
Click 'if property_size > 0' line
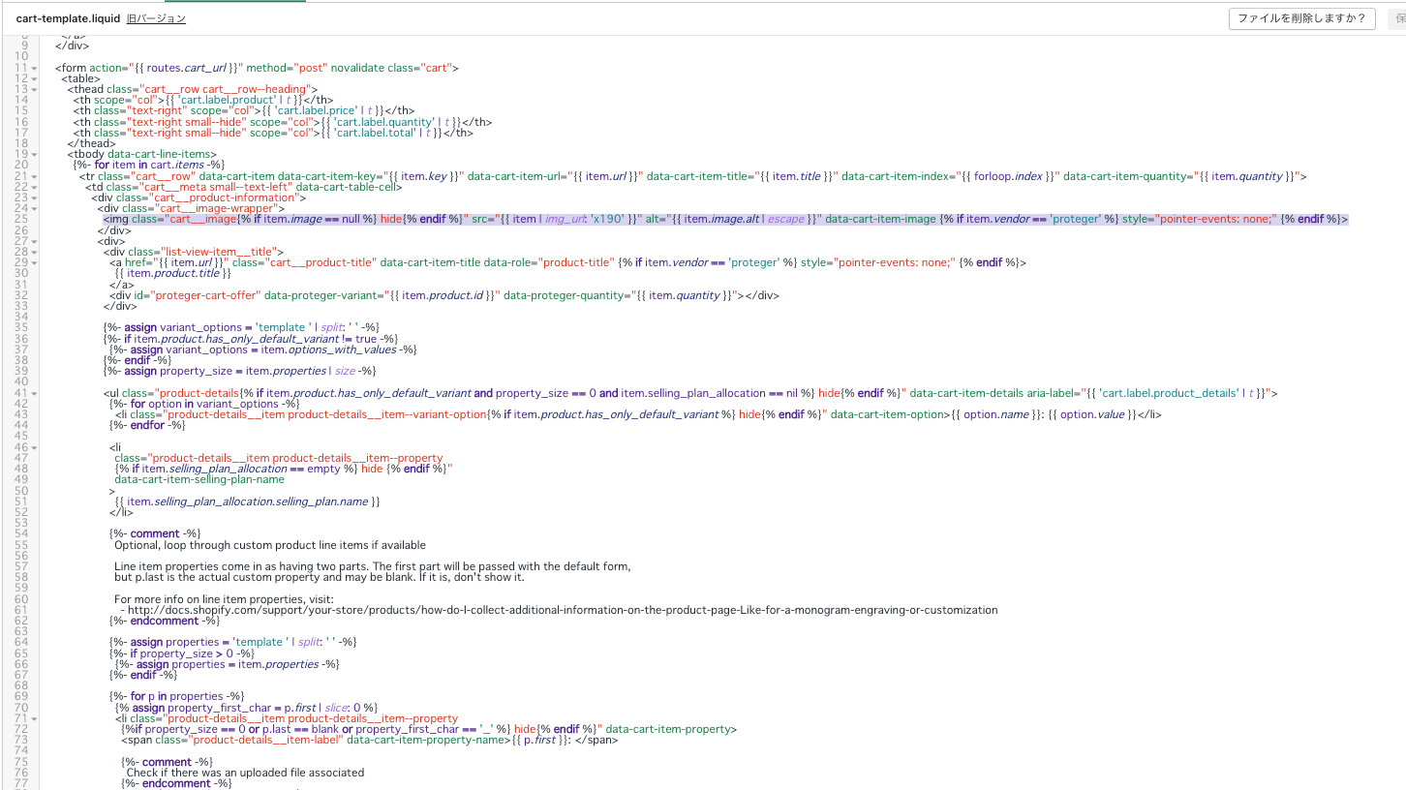pyautogui.click(x=181, y=653)
